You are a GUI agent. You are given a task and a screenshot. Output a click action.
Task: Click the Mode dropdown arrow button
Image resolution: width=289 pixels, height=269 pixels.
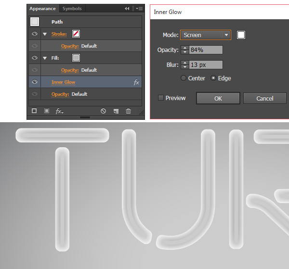point(226,35)
